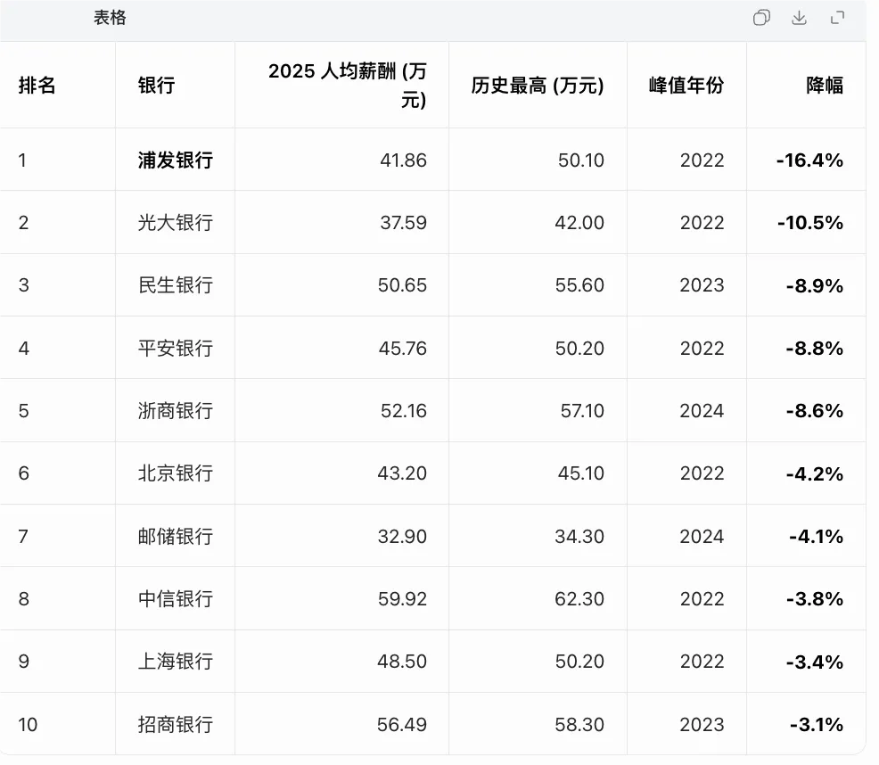The image size is (879, 765).
Task: Click the 42.00 historical high value
Action: click(579, 223)
